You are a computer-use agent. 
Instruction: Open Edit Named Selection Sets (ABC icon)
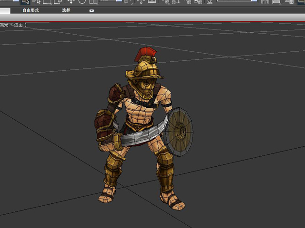[x=210, y=2]
